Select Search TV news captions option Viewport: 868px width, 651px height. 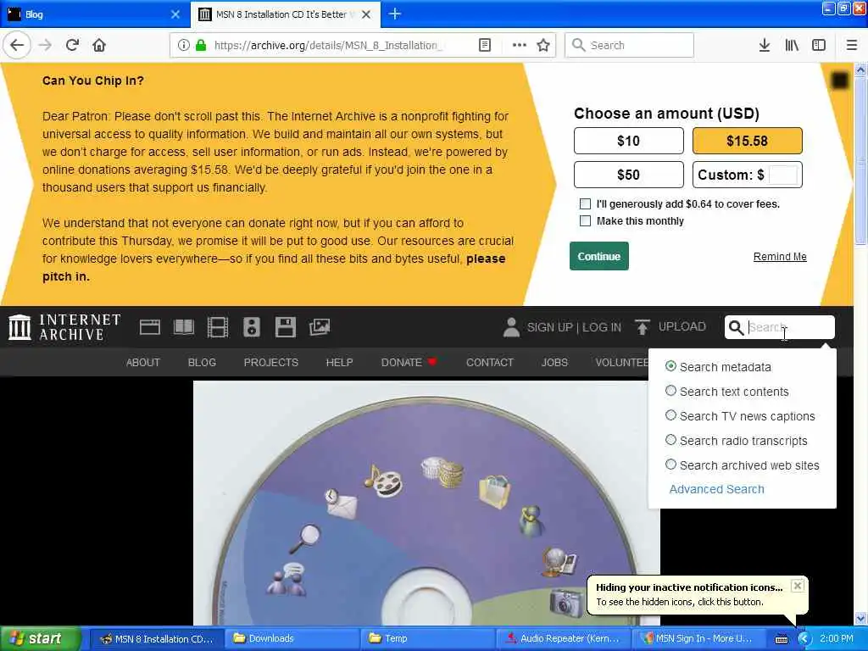click(x=670, y=415)
